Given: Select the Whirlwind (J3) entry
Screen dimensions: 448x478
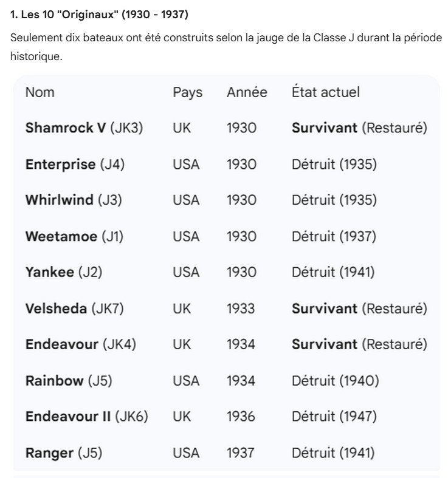Looking at the screenshot, I should [x=74, y=200].
